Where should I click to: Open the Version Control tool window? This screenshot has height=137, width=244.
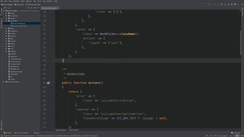[21, 133]
